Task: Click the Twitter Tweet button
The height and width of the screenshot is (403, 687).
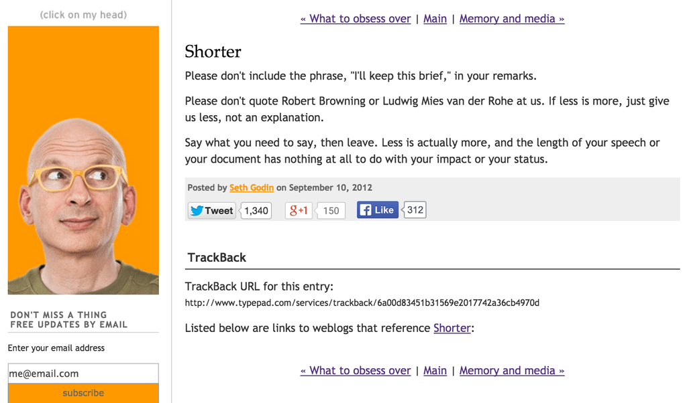Action: [212, 211]
